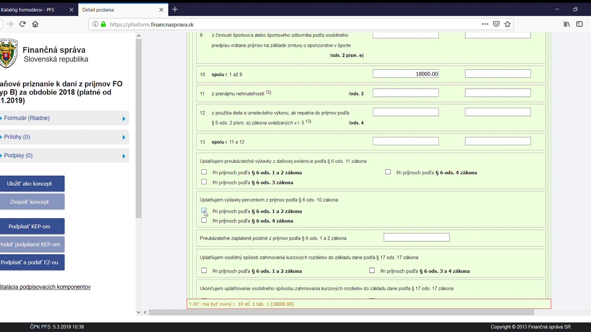
Task: Open site information icon in address bar
Action: [x=95, y=24]
